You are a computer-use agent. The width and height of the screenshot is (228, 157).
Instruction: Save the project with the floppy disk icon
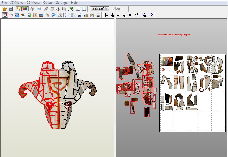11,9
